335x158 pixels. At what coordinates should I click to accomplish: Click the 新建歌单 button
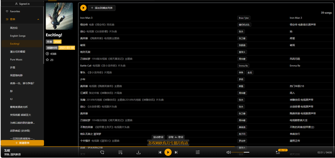(x=23, y=143)
